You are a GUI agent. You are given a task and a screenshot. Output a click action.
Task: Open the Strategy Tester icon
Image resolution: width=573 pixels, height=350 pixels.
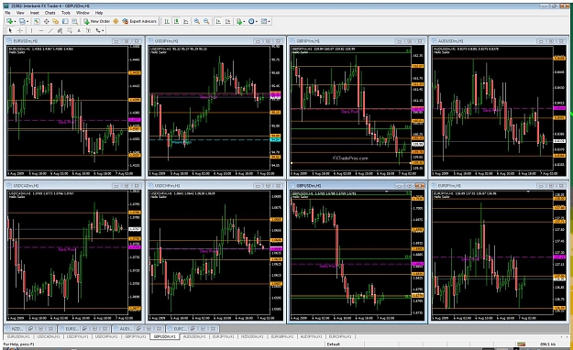point(74,22)
